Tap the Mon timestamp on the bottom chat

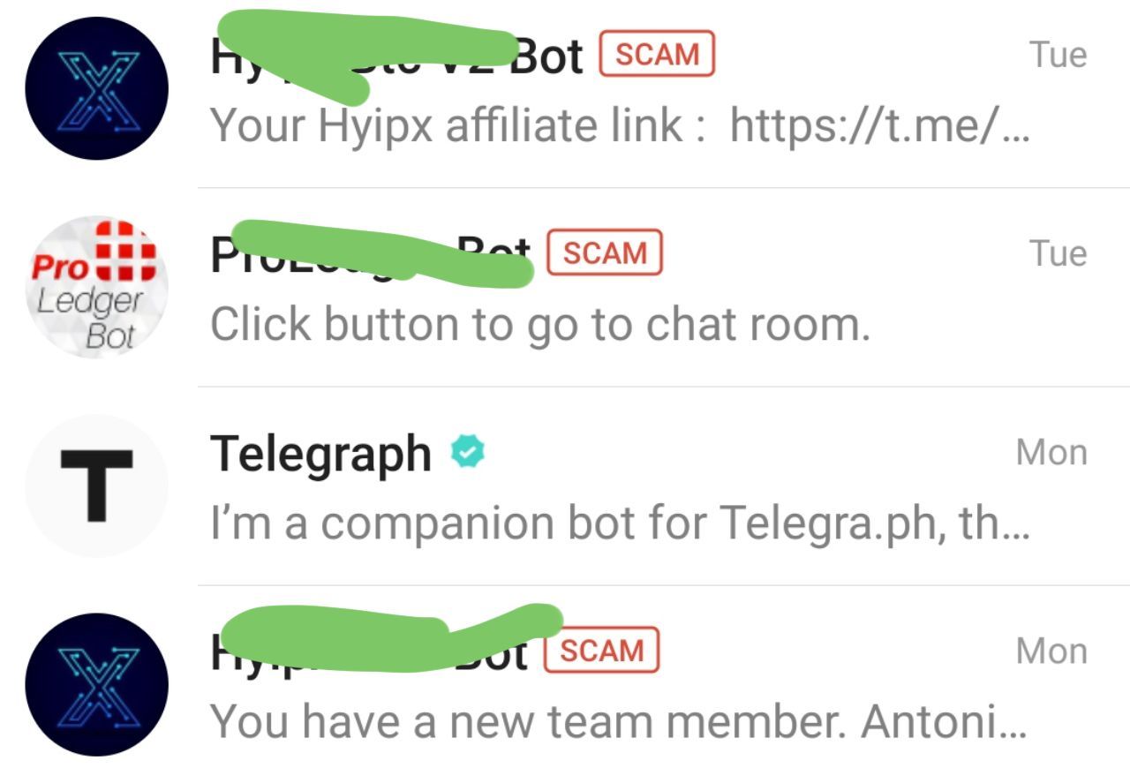click(x=1051, y=651)
